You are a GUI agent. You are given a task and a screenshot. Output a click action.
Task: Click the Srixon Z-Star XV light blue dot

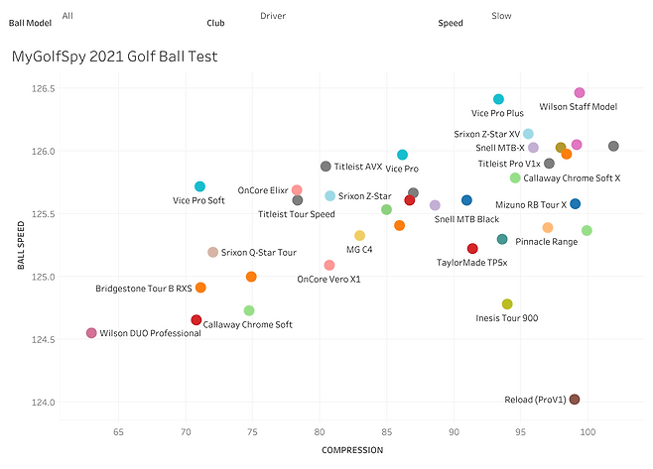point(528,134)
